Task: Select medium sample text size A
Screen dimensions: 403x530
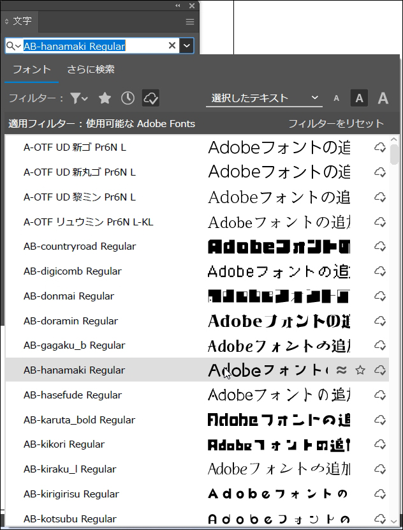Action: pyautogui.click(x=359, y=98)
